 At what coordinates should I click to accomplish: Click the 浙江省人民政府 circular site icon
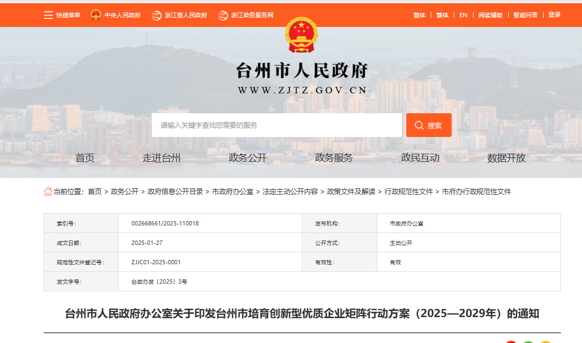[x=157, y=15]
